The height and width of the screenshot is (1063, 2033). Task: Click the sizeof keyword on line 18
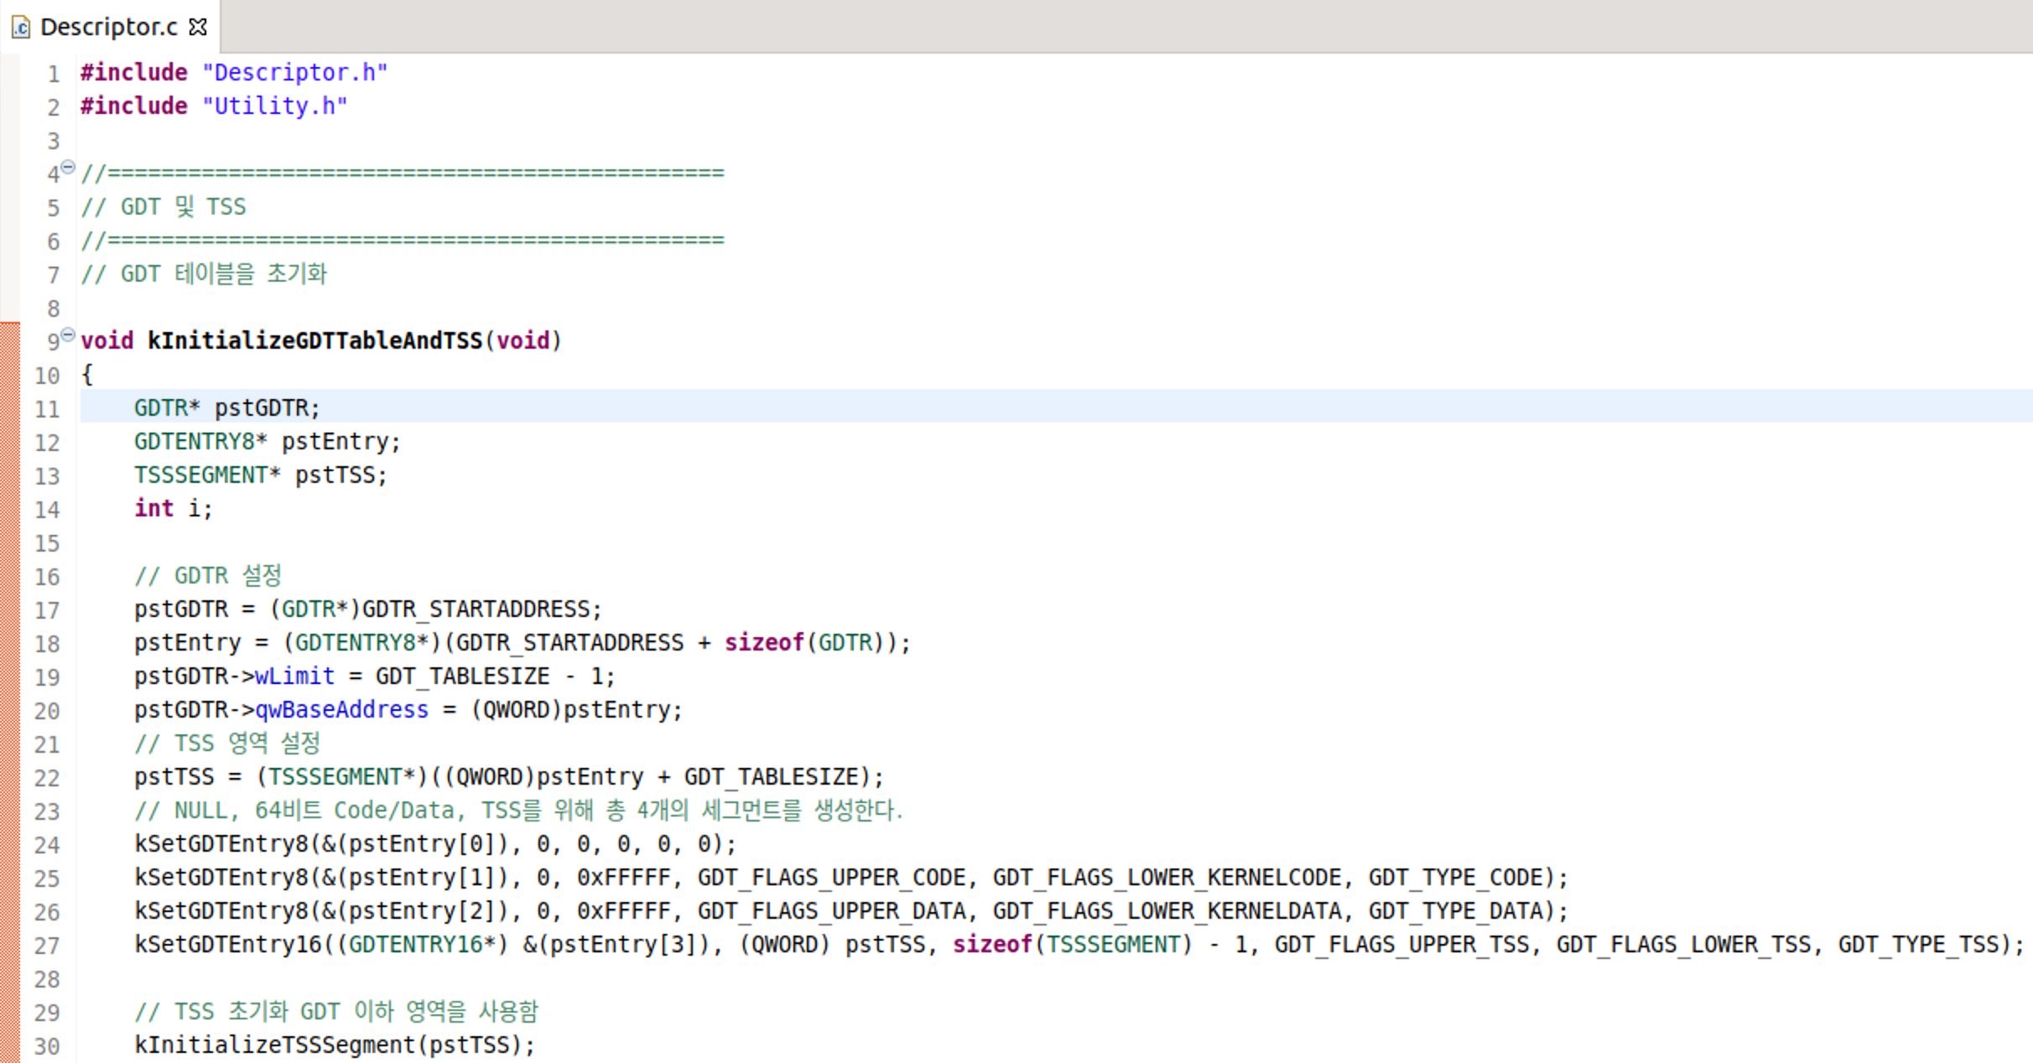tap(764, 642)
